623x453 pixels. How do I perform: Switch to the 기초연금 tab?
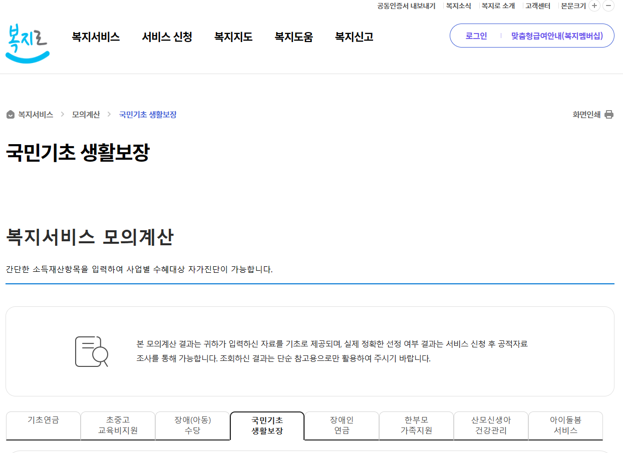click(x=43, y=426)
